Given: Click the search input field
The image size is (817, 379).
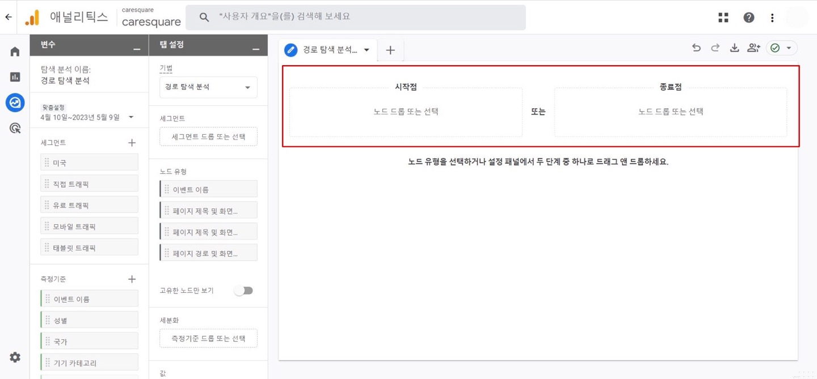Looking at the screenshot, I should pos(356,18).
